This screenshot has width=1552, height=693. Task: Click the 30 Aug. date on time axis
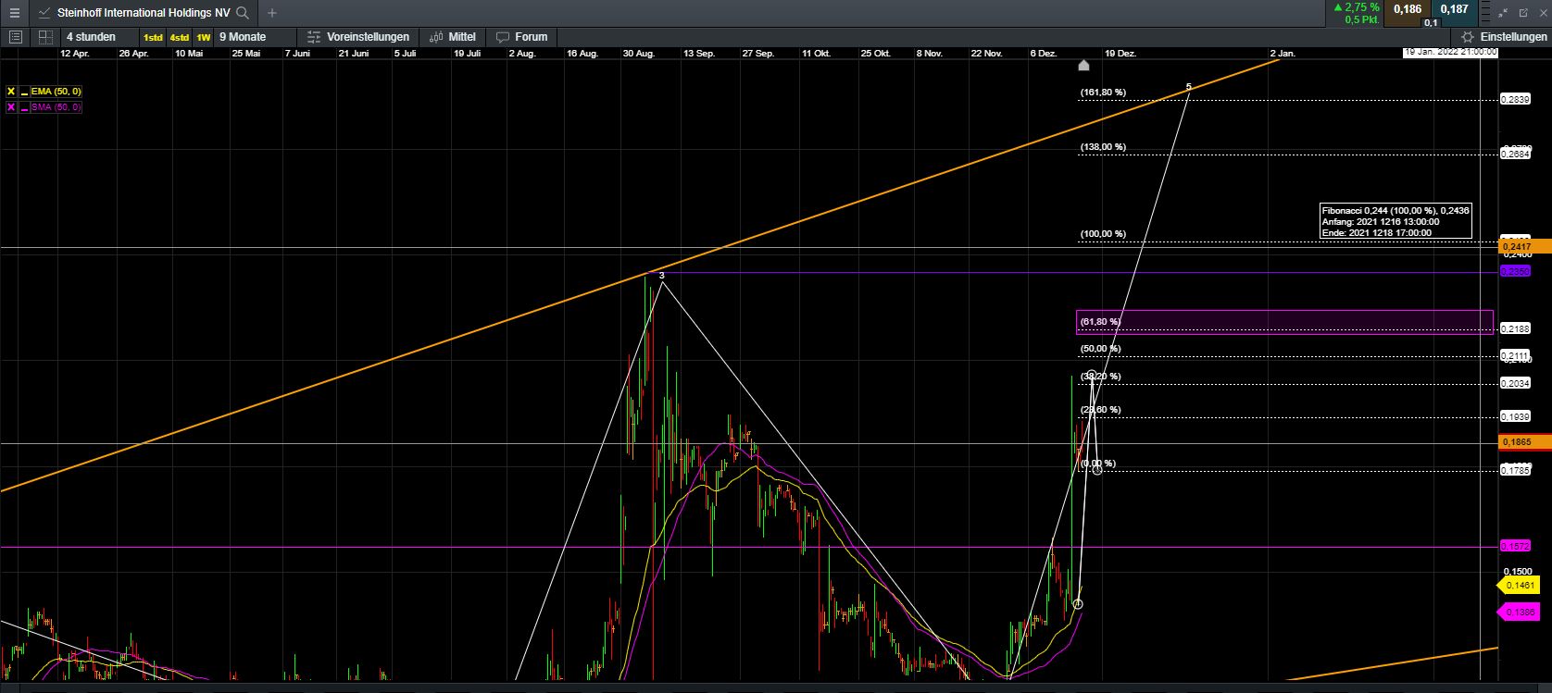click(x=639, y=54)
